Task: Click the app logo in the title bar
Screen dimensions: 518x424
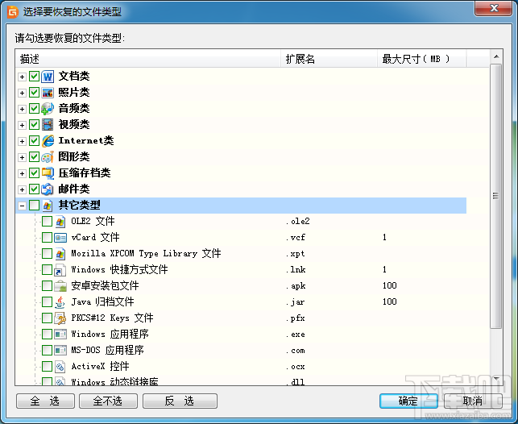Action: (13, 12)
